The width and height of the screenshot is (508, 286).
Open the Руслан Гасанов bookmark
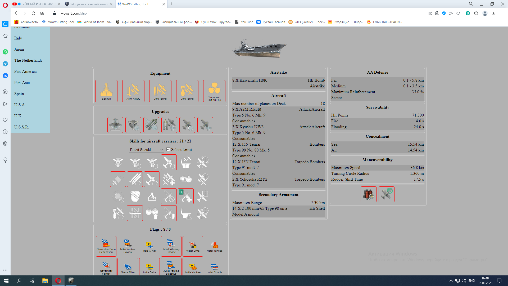coord(271,22)
